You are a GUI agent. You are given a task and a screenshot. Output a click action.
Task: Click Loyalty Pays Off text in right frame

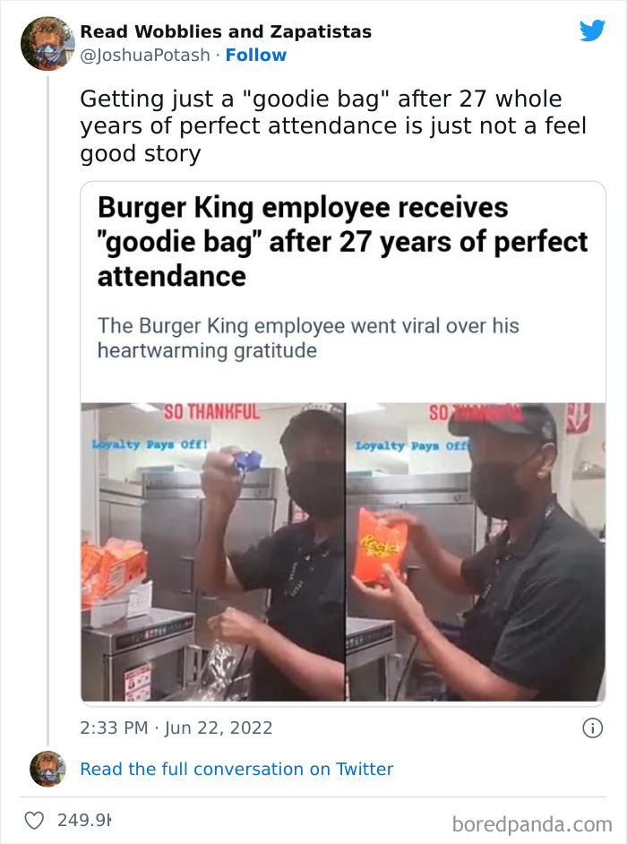click(x=412, y=446)
